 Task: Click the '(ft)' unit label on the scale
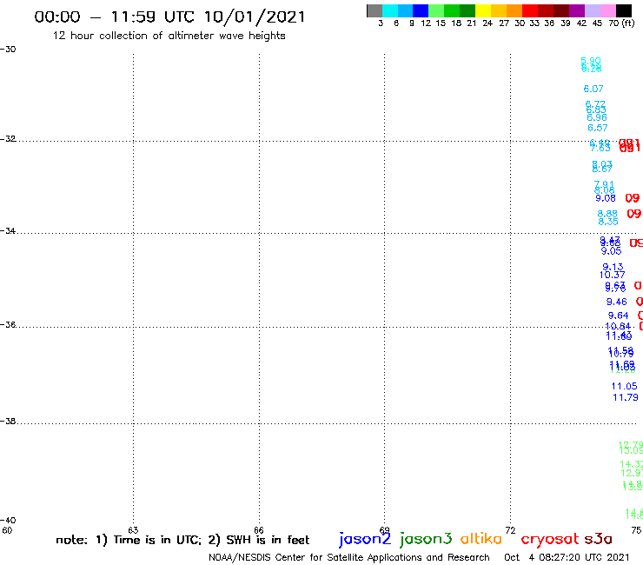click(x=628, y=23)
